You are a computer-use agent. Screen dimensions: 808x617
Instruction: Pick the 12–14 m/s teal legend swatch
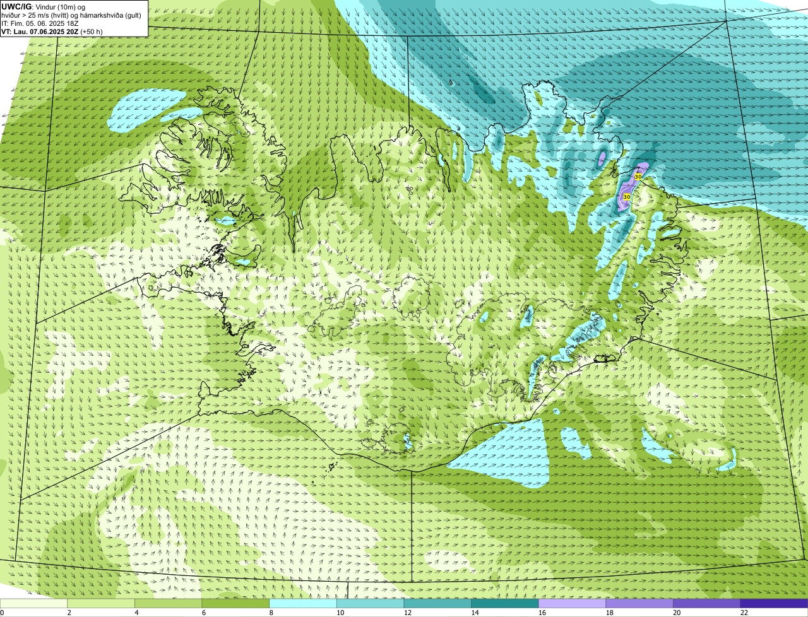437,603
